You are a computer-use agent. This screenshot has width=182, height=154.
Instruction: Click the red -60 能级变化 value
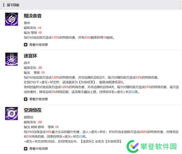pos(39,122)
